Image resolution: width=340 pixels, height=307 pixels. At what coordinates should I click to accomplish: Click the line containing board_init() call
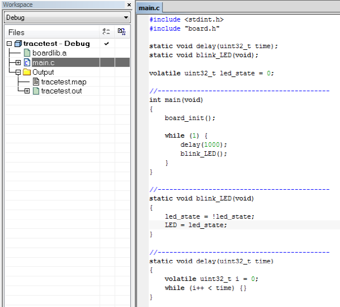pos(190,118)
